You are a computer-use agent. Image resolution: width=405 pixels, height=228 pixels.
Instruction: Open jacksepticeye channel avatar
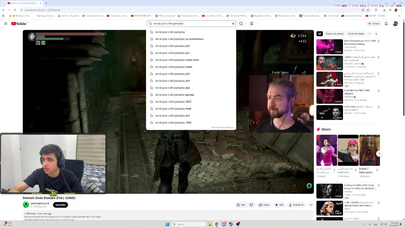pyautogui.click(x=26, y=205)
